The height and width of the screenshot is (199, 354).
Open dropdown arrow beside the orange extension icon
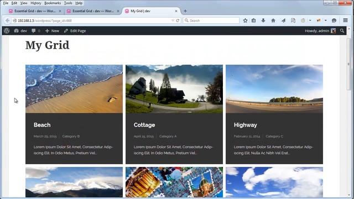pos(326,20)
